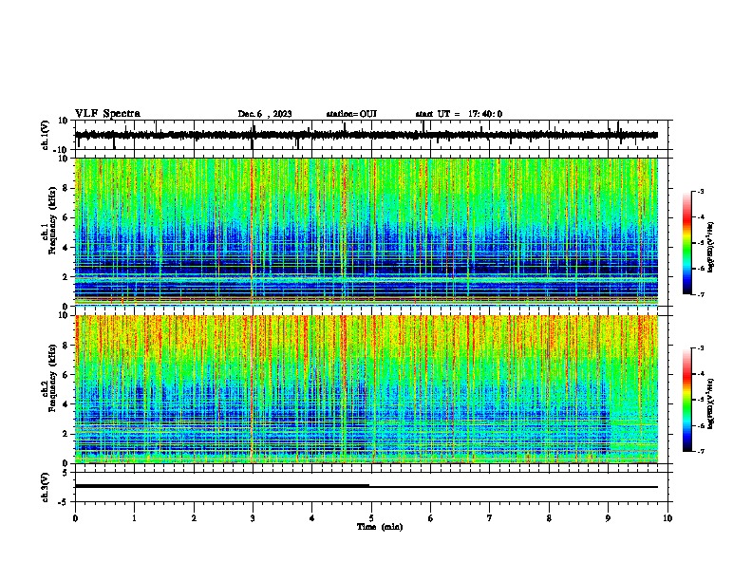Click the ch.2 spectrogram color bar
Image resolution: width=752 pixels, height=581 pixels.
[x=686, y=400]
